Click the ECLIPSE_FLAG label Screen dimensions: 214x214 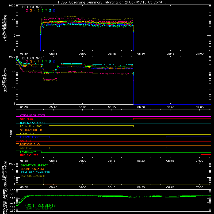tap(29, 137)
